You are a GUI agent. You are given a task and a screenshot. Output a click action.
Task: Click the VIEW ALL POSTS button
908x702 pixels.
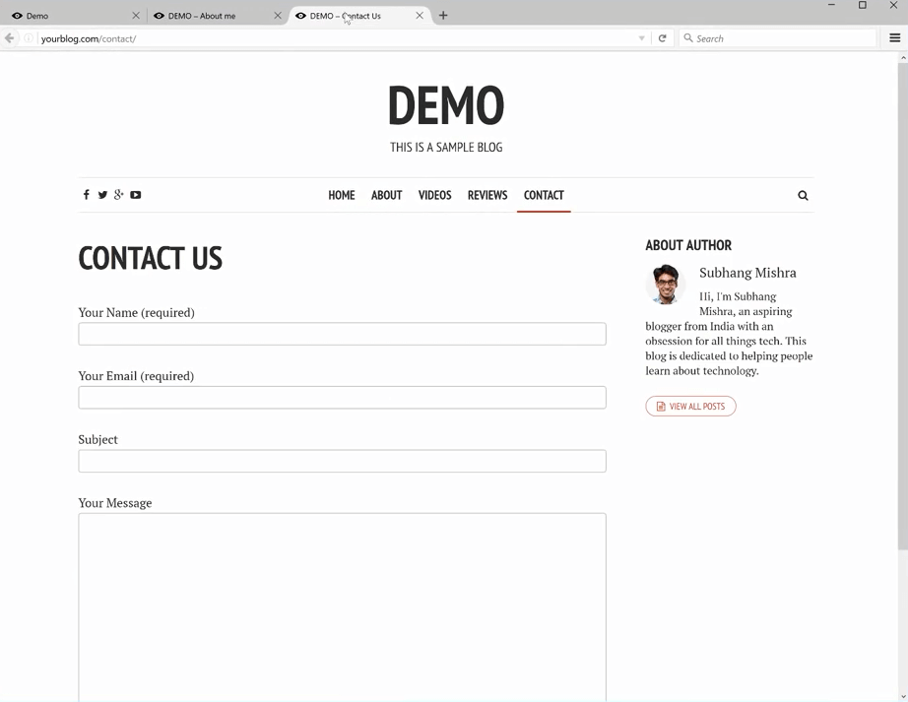[x=690, y=407]
